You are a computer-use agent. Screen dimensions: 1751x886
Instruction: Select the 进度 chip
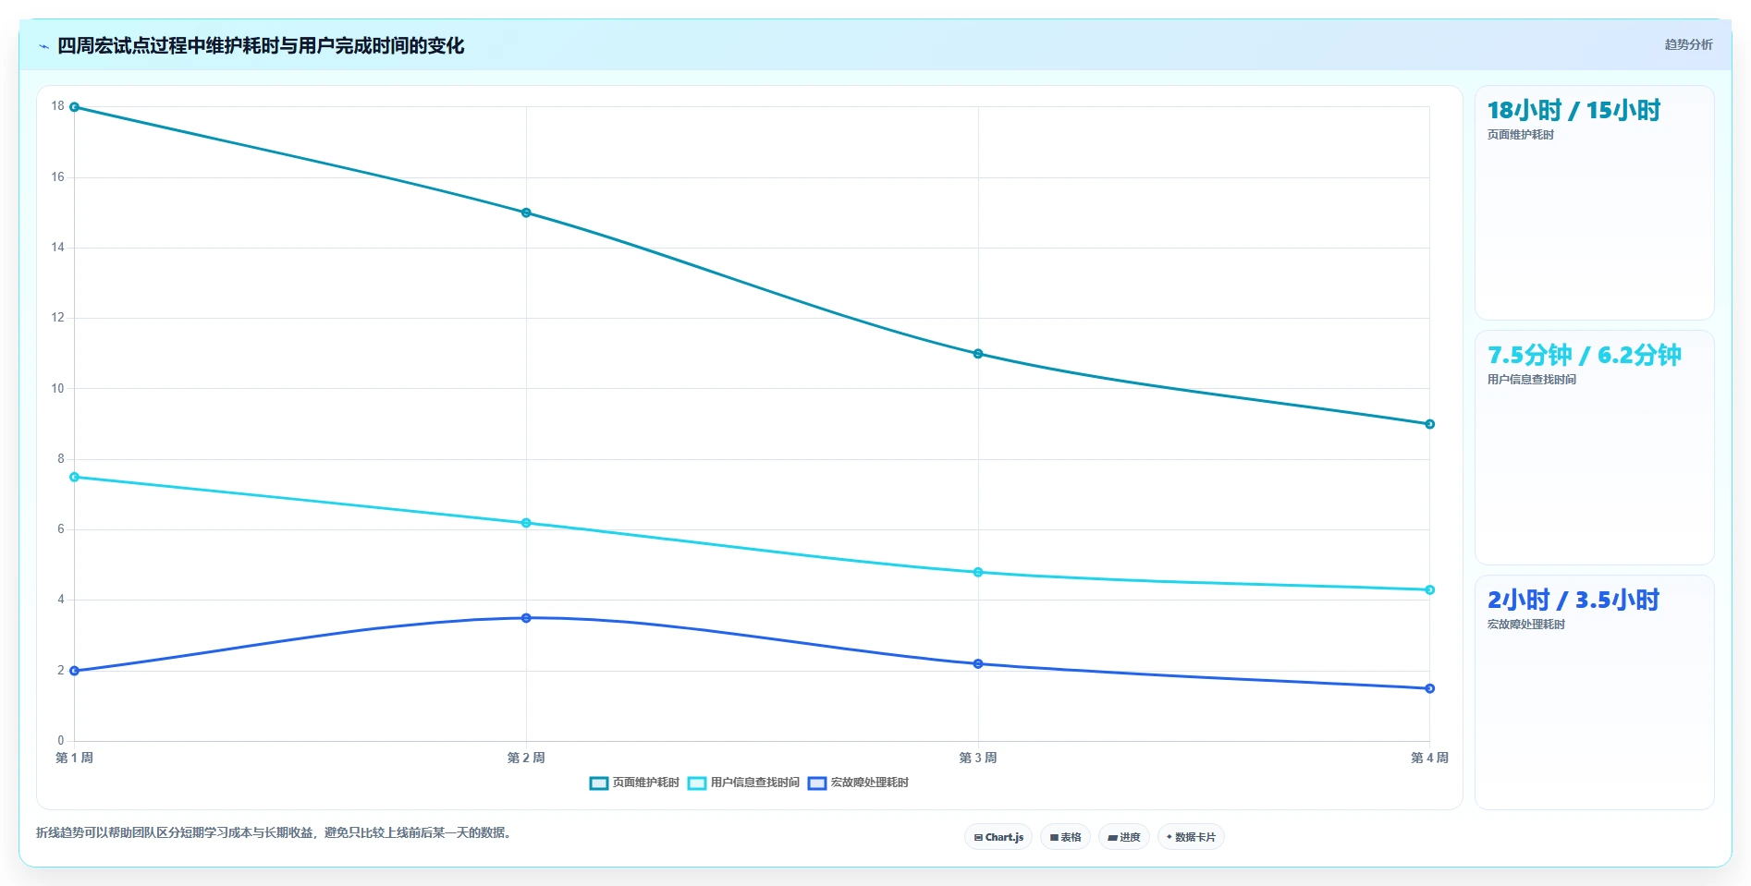tap(1124, 837)
